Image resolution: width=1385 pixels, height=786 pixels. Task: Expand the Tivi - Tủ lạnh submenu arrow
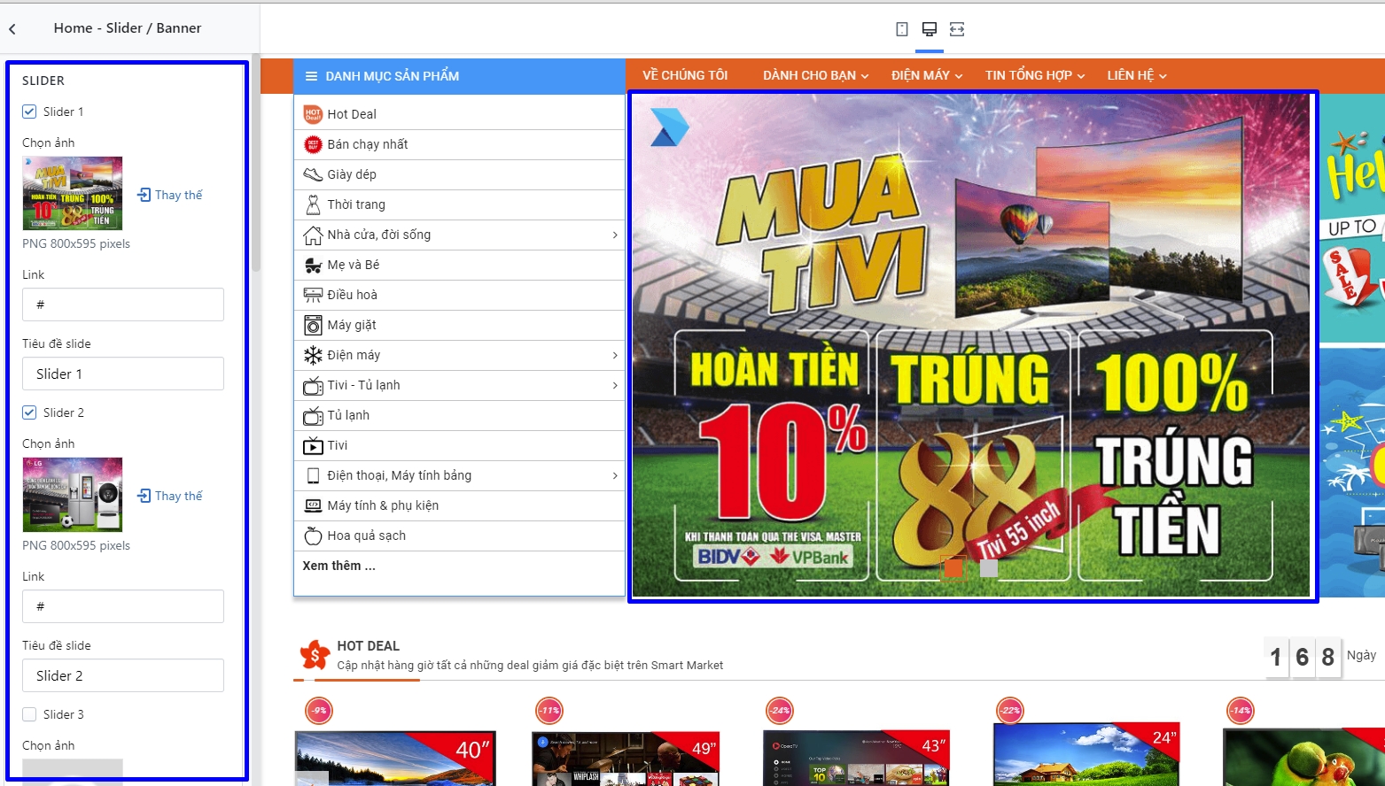[615, 385]
